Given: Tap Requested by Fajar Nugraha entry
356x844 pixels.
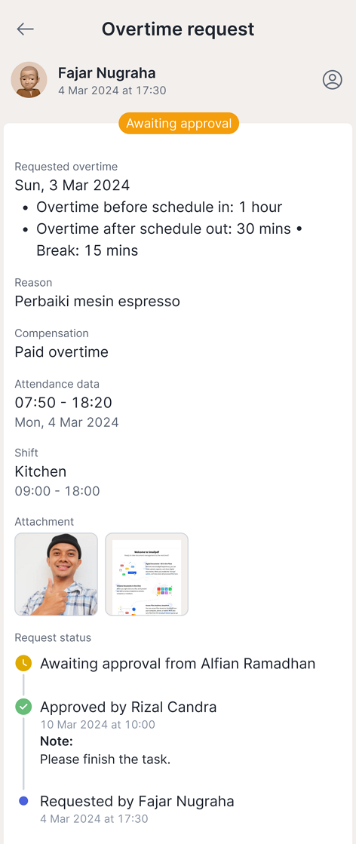Looking at the screenshot, I should click(137, 802).
